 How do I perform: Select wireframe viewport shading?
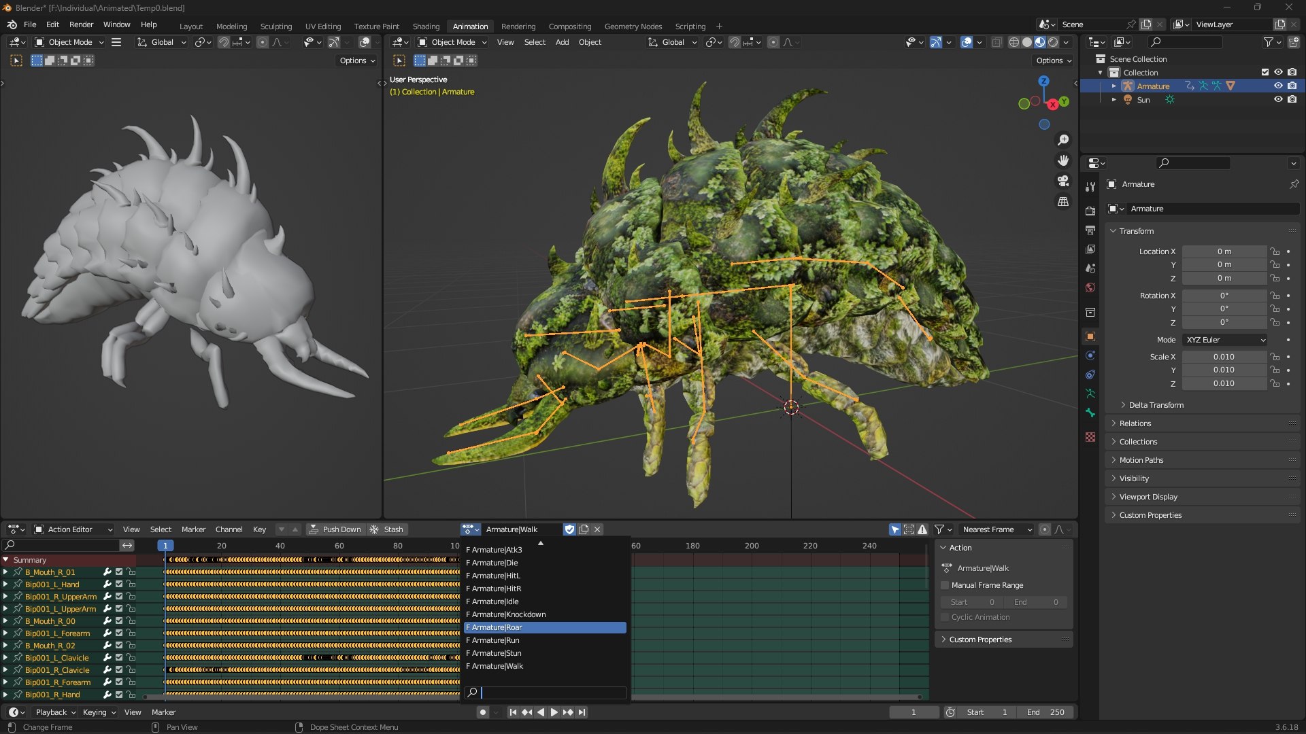click(x=1014, y=42)
